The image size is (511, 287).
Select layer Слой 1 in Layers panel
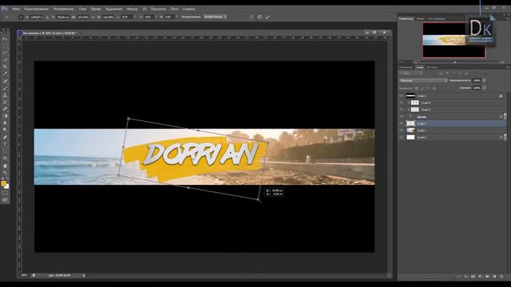tap(453, 131)
